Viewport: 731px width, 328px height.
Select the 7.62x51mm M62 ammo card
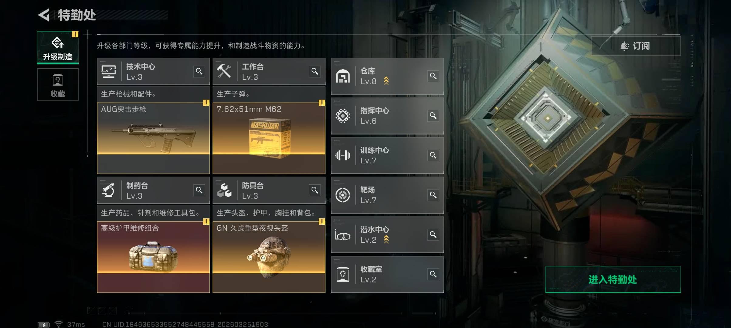(x=269, y=138)
